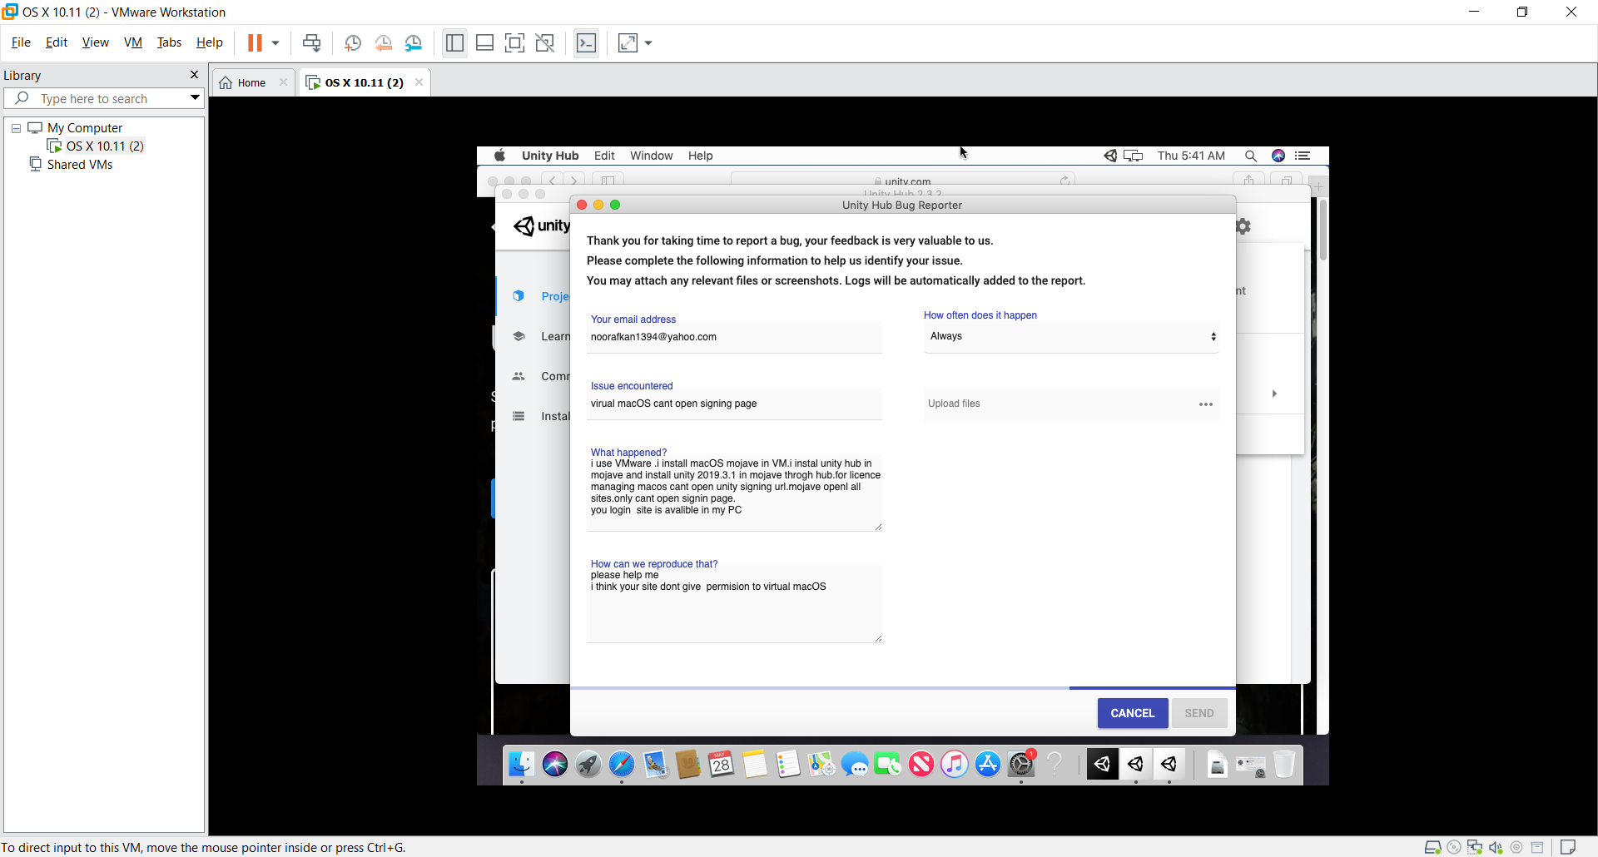Click the Spotlight search icon in menu bar
1598x857 pixels.
[1250, 156]
